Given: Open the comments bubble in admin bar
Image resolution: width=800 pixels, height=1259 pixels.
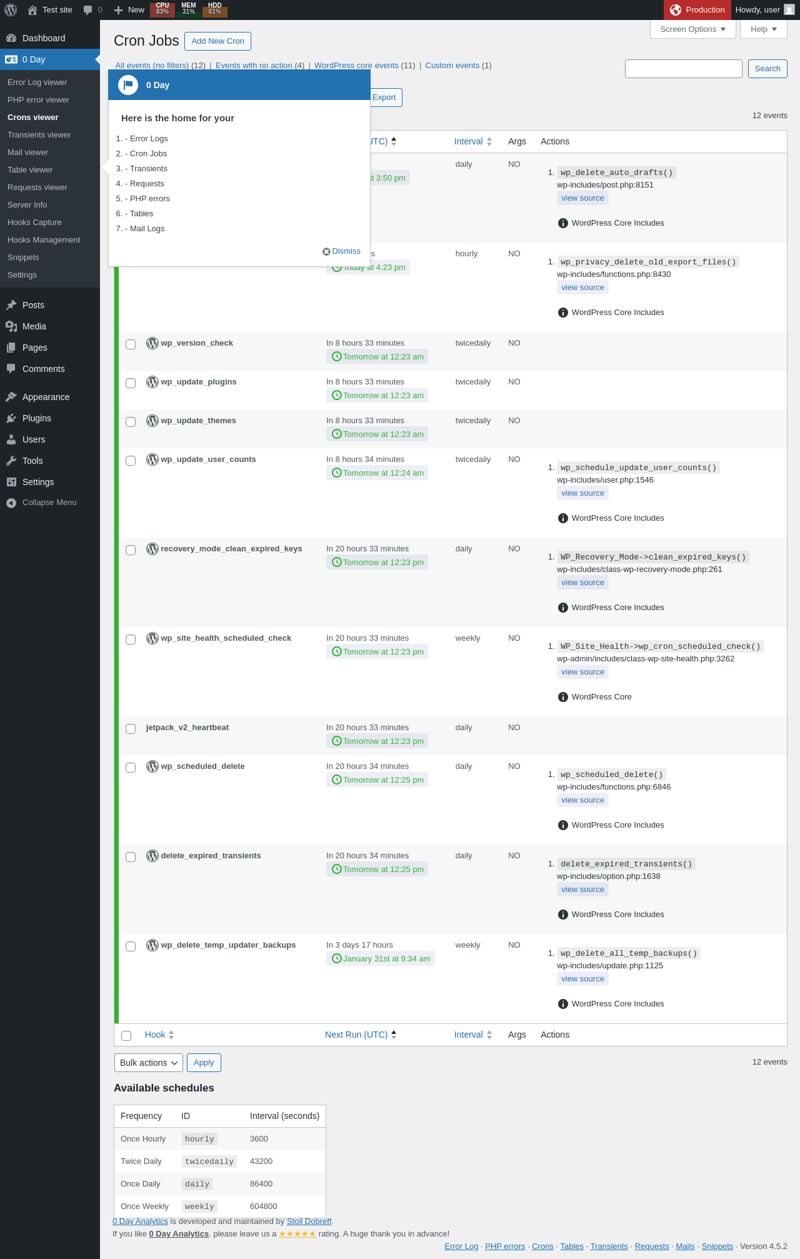Looking at the screenshot, I should [x=88, y=10].
